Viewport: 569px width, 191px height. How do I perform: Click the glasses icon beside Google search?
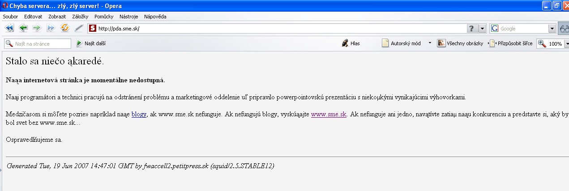pyautogui.click(x=564, y=28)
